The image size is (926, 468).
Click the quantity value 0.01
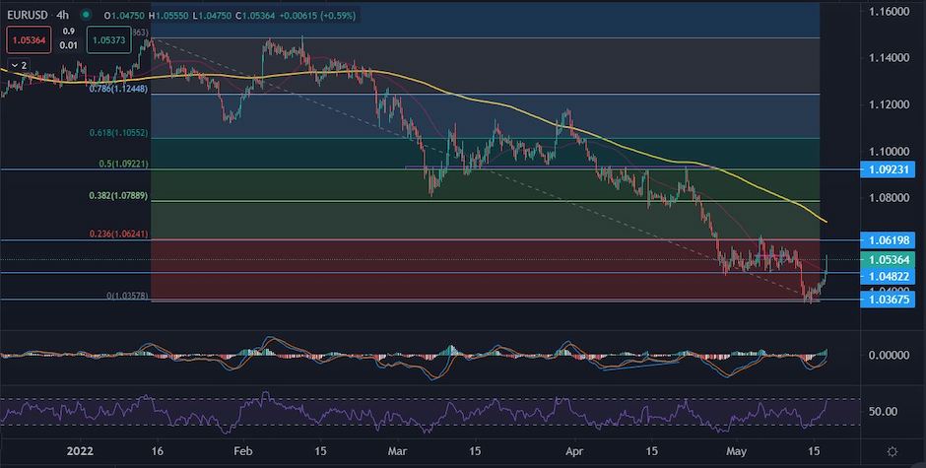[x=69, y=45]
